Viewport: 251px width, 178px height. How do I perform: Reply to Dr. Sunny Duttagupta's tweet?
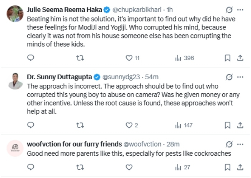point(30,125)
